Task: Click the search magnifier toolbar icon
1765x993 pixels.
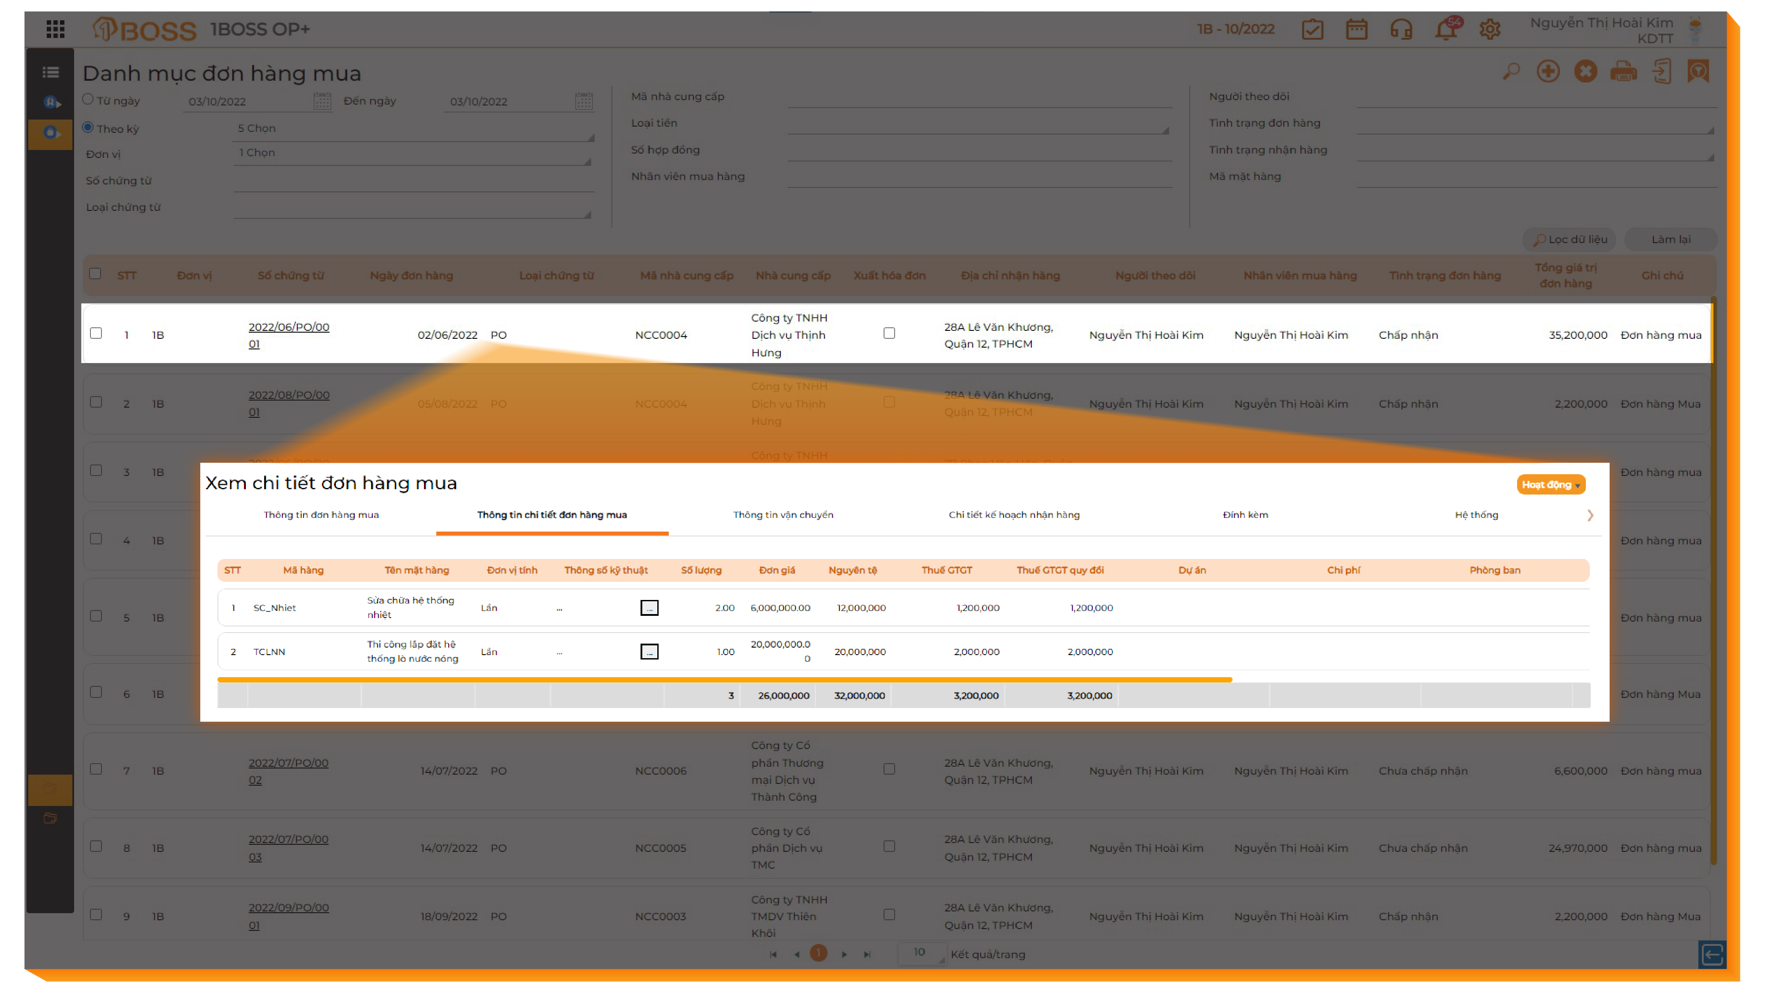Action: coord(1511,71)
